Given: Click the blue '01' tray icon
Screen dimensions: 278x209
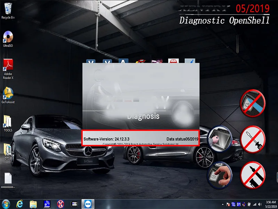Looking at the screenshot, I should (x=239, y=204).
